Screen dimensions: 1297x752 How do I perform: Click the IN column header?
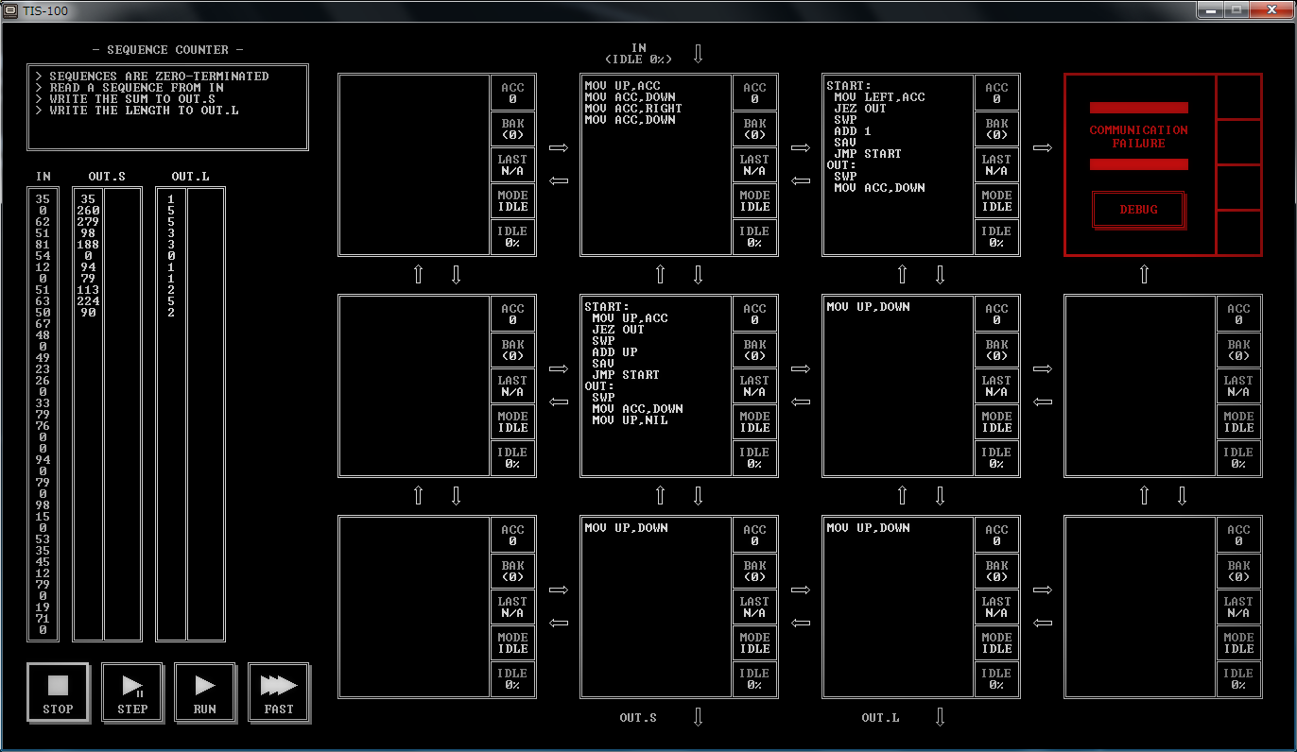click(x=43, y=177)
